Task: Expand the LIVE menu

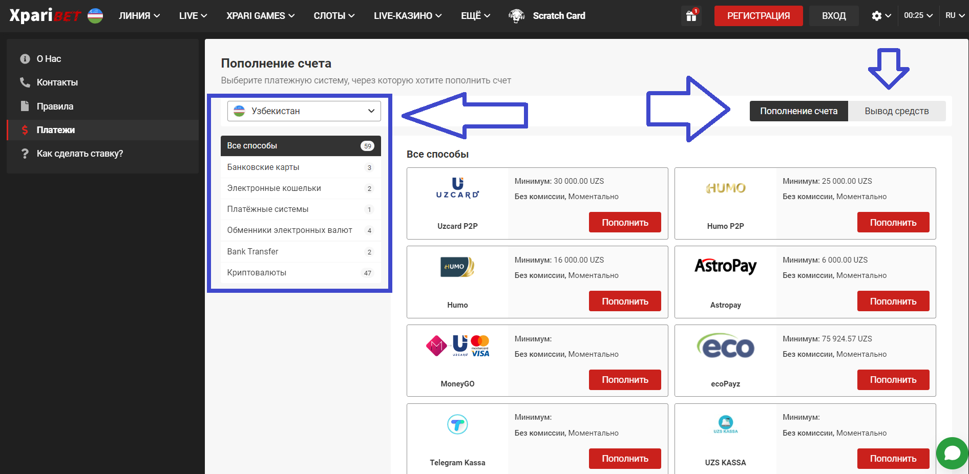Action: (193, 16)
